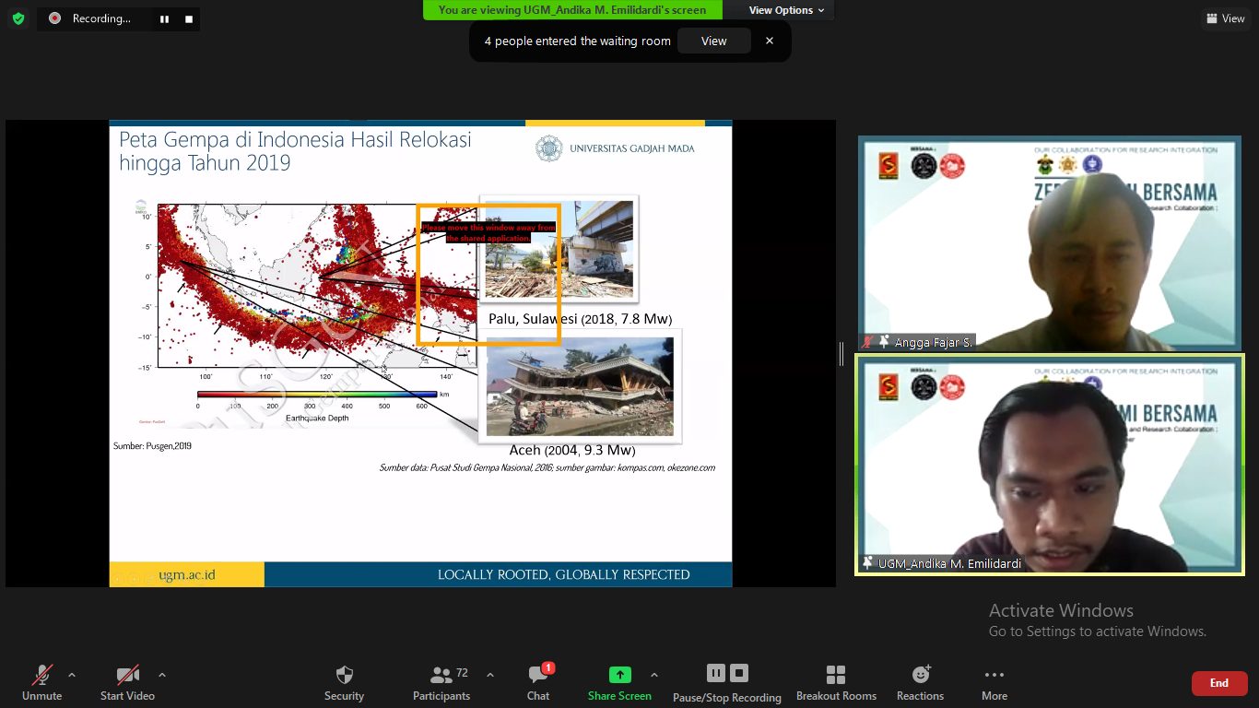Dismiss the waiting room notification

click(770, 41)
